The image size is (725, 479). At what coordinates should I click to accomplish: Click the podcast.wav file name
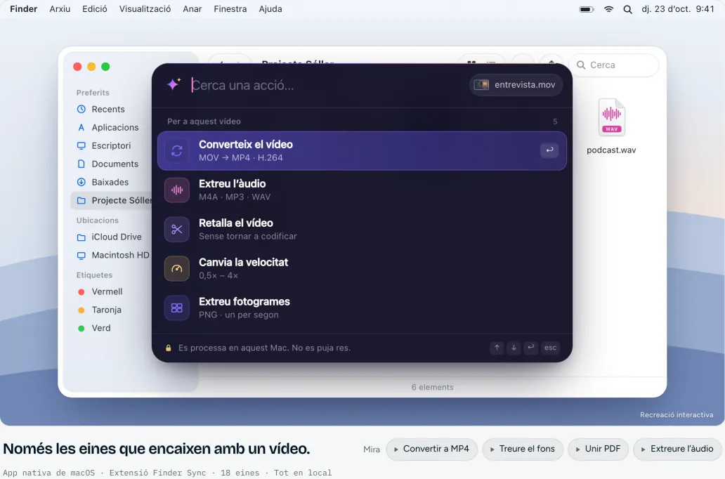pyautogui.click(x=611, y=150)
